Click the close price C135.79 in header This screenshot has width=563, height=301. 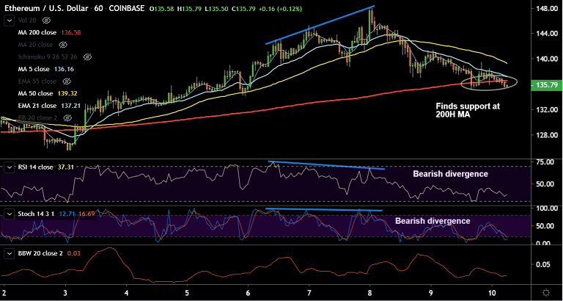pyautogui.click(x=243, y=8)
